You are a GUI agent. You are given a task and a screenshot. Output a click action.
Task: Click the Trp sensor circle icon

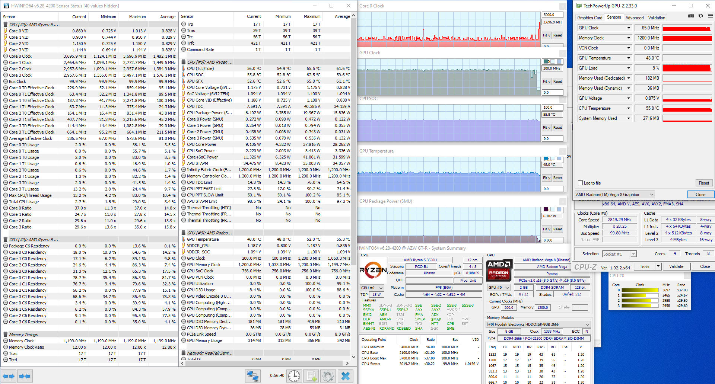coord(184,24)
